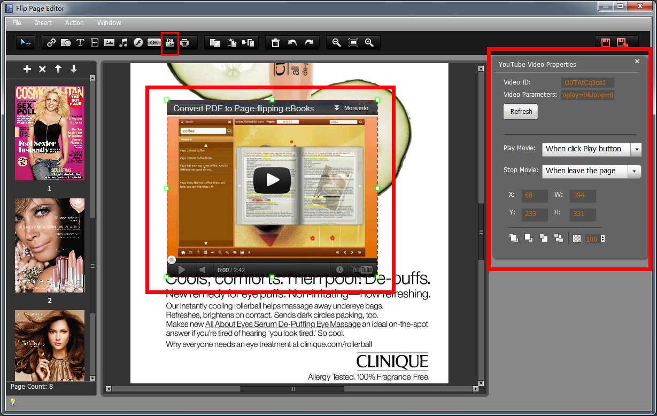Play the YouTube video with center play button

(272, 180)
